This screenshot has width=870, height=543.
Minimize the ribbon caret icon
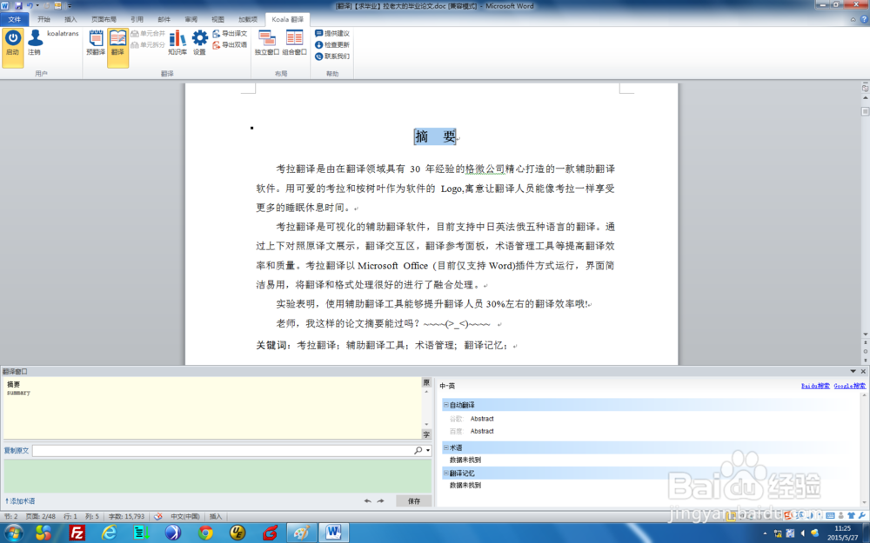click(x=853, y=19)
